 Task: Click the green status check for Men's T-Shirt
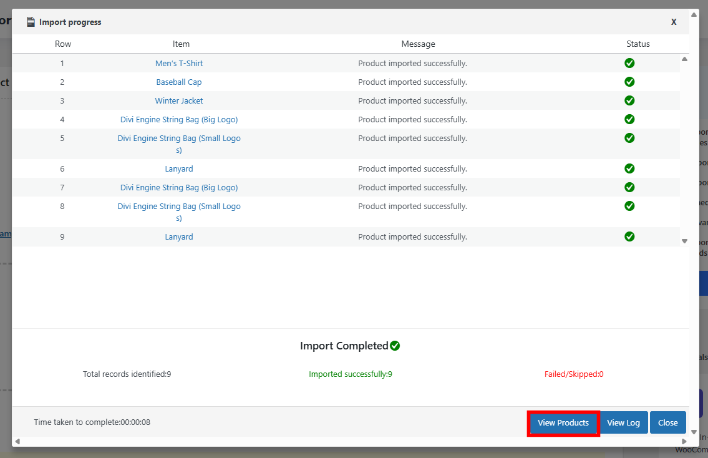point(629,63)
